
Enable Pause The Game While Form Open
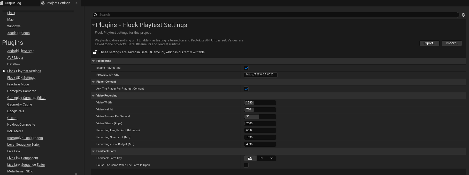click(246, 165)
